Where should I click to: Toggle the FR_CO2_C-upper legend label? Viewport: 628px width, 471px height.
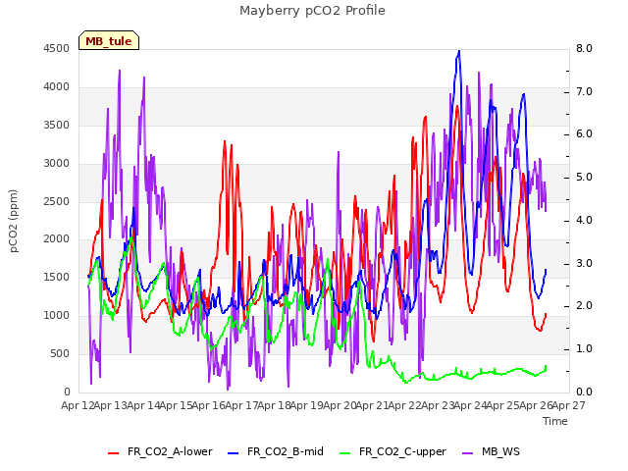coord(402,451)
